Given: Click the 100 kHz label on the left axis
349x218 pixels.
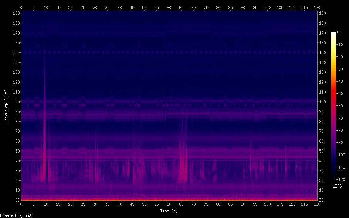Looking at the screenshot, I should point(15,102).
